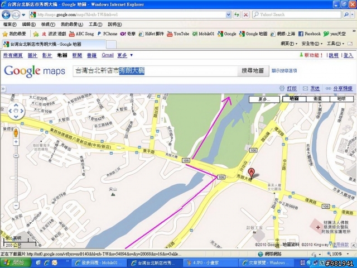This screenshot has width=357, height=268.
Task: Refresh the page with the green arrows icon
Action: pos(237,15)
